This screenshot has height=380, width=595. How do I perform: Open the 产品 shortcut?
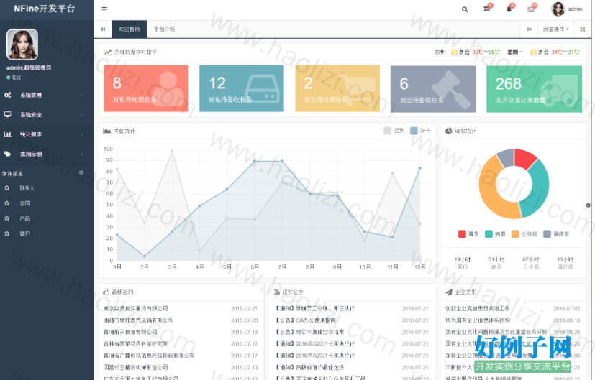(x=25, y=218)
